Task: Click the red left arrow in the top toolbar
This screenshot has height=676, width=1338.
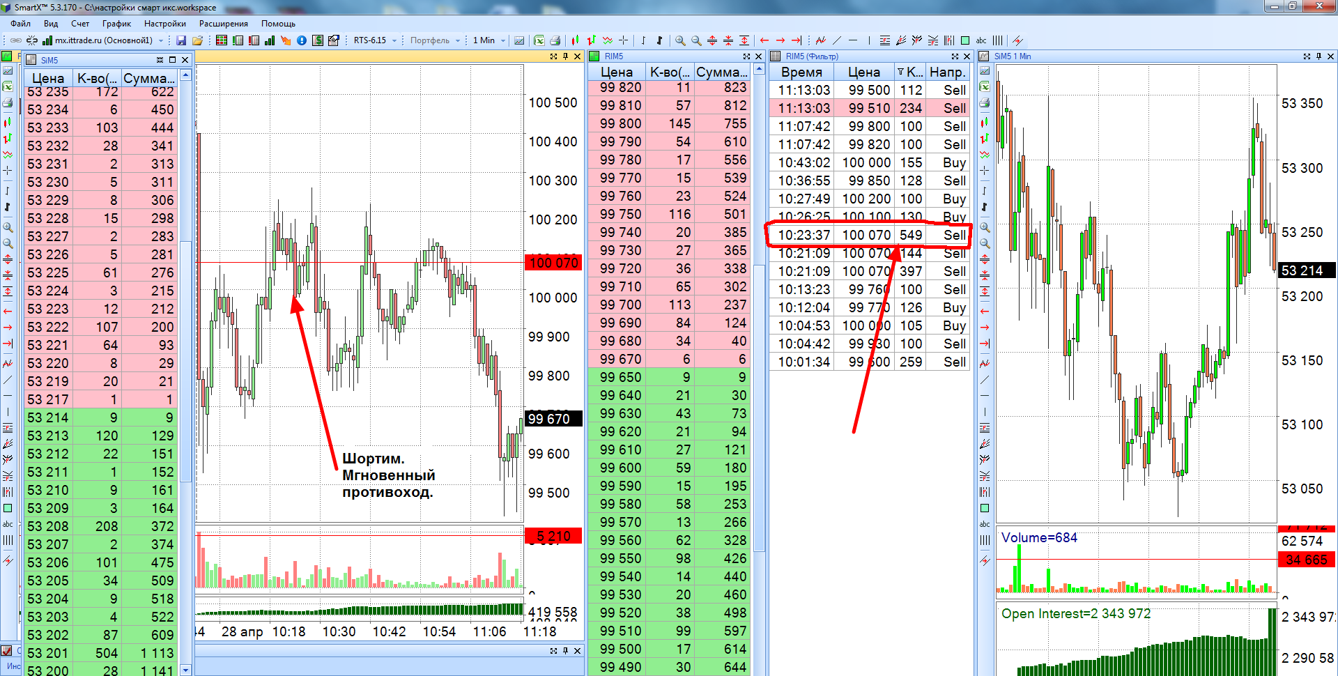Action: [x=764, y=40]
